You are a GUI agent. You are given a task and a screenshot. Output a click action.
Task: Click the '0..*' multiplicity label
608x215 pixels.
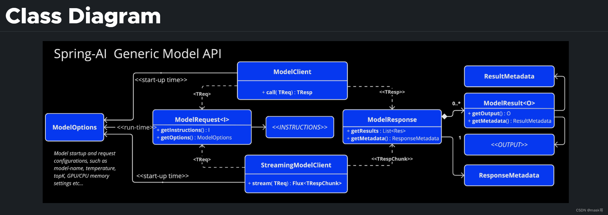[456, 103]
